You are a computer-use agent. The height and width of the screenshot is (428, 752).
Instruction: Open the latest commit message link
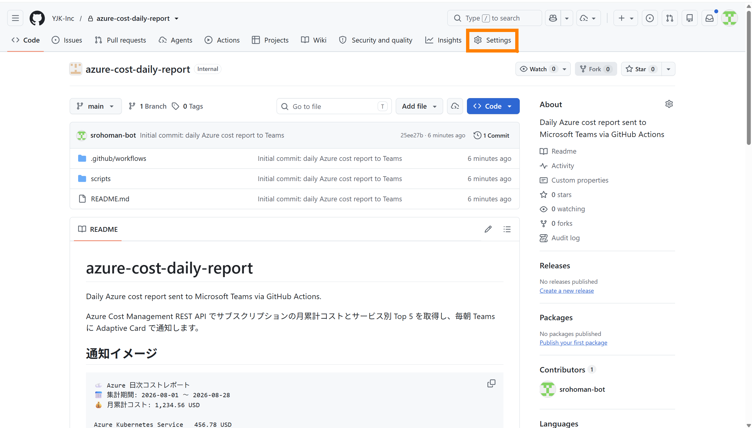coord(212,135)
